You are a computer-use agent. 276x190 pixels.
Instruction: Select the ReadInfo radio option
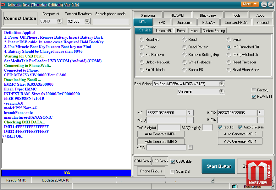pos(142,40)
